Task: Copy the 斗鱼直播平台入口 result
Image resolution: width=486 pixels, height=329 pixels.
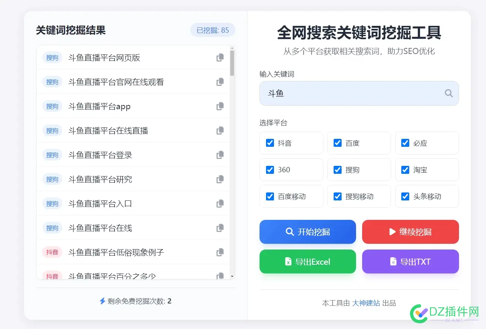Action: coord(220,203)
